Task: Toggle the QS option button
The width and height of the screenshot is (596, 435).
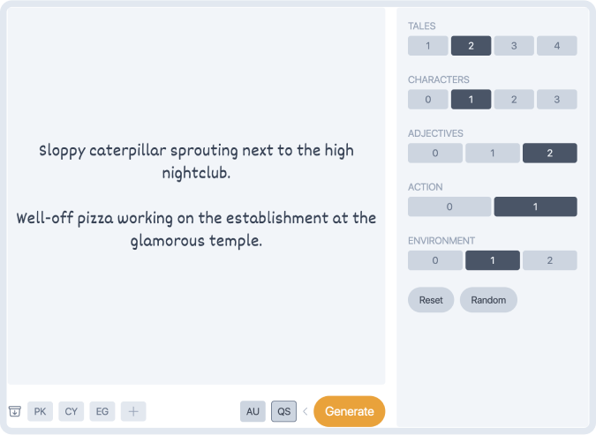Action: pos(283,411)
